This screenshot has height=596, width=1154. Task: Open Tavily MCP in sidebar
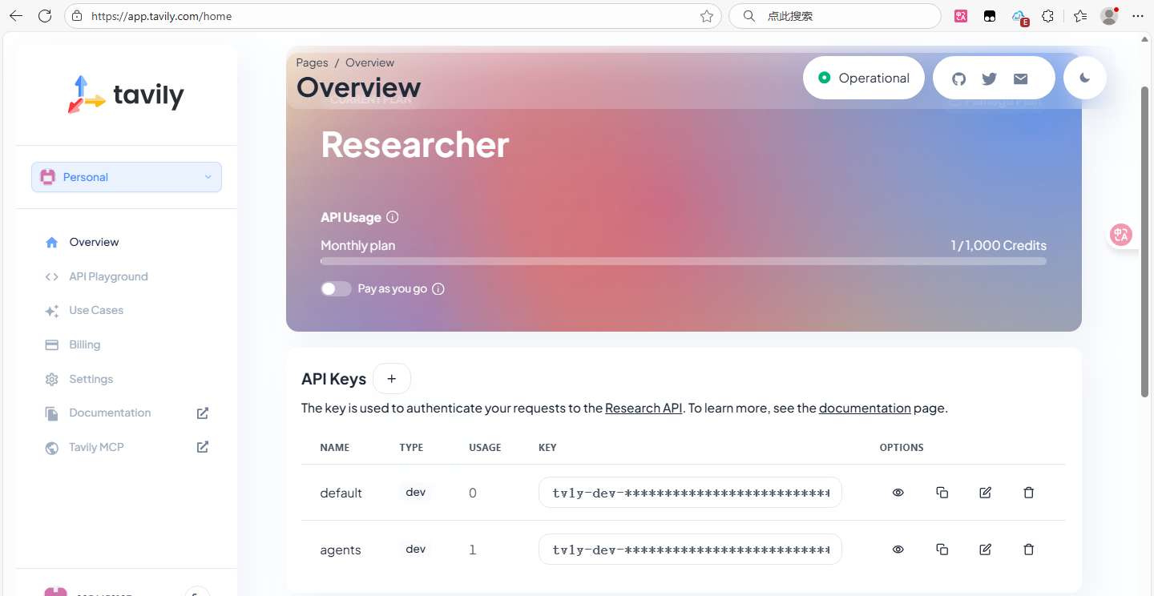click(96, 447)
